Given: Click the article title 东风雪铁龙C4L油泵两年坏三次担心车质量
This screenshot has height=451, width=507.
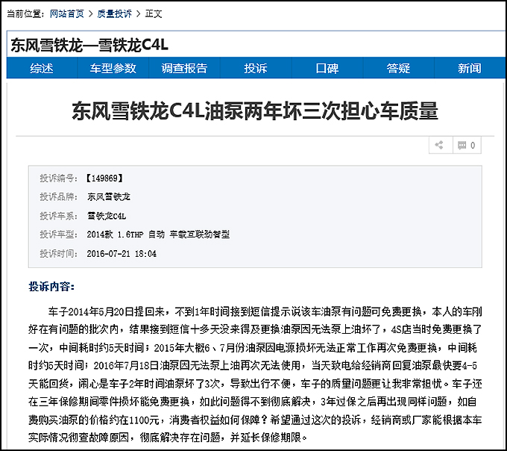Looking at the screenshot, I should 255,111.
